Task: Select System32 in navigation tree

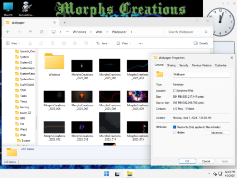Action: coord(26,62)
